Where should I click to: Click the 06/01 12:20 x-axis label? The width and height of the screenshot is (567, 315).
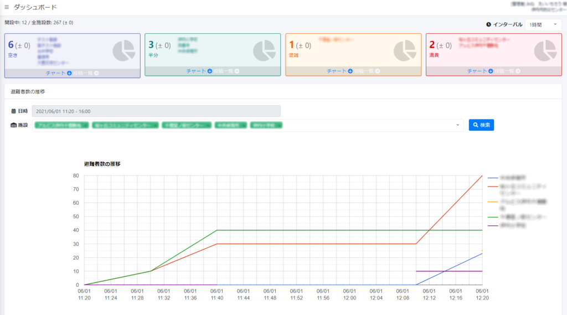482,295
